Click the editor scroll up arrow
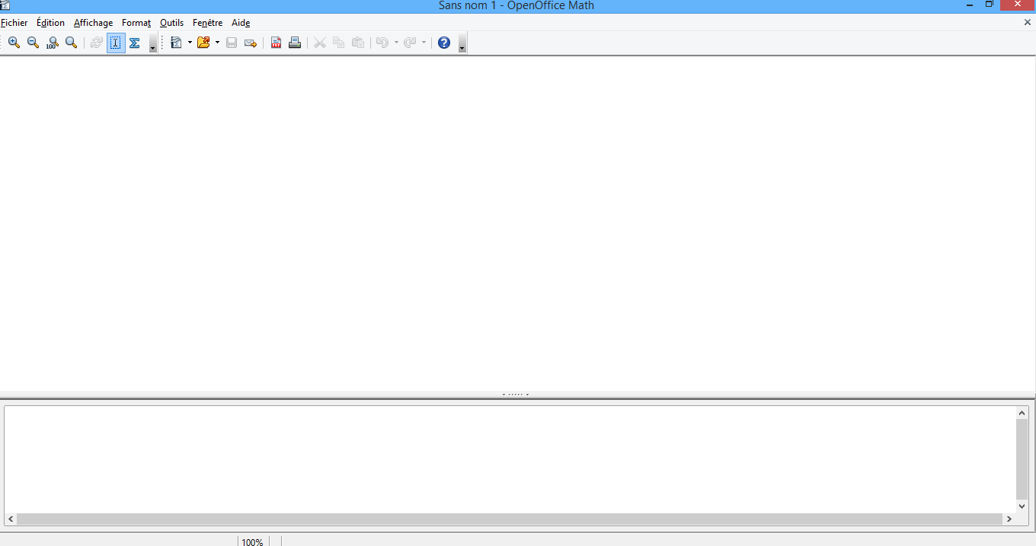Viewport: 1036px width, 546px height. (1023, 413)
